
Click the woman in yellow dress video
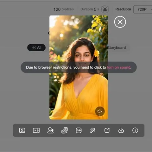point(79,67)
